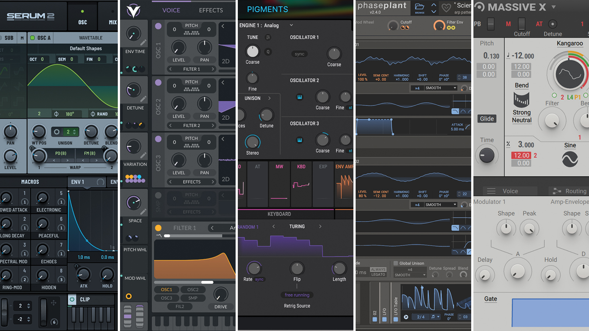Open Vital VOICE tab
Screen dimensions: 589x331
(171, 10)
